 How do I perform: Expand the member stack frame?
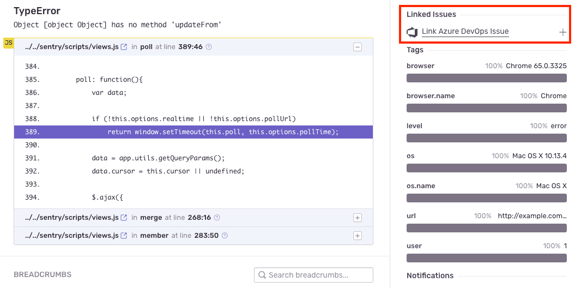tap(358, 236)
